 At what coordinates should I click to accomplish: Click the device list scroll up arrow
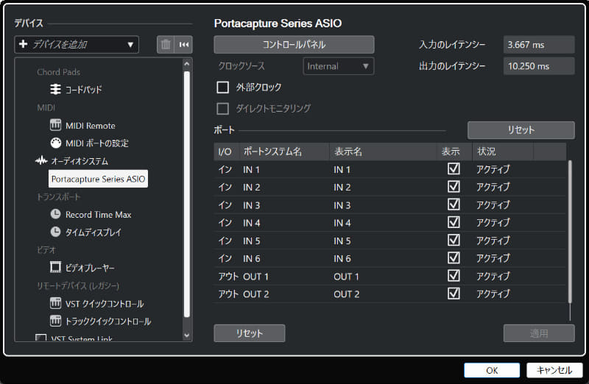187,64
